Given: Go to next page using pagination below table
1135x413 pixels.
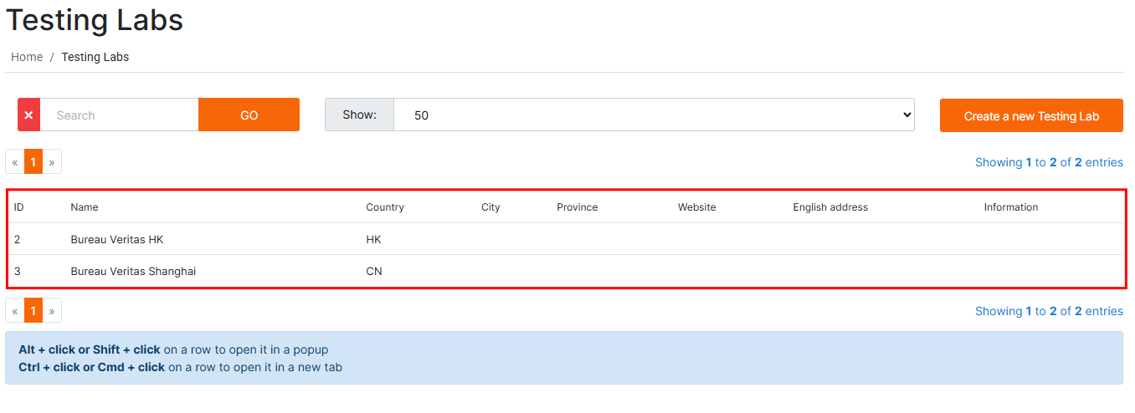Looking at the screenshot, I should click(x=52, y=311).
